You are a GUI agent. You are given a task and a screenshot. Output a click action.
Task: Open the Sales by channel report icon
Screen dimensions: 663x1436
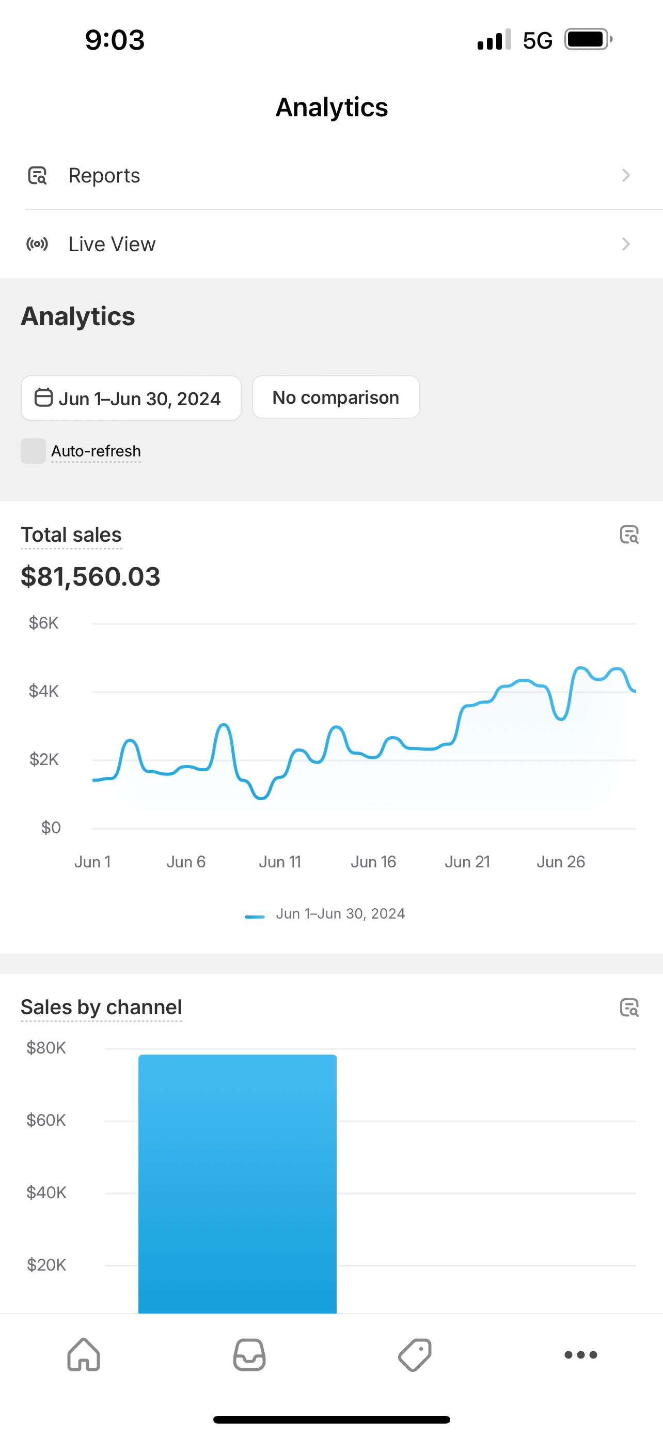tap(629, 1007)
